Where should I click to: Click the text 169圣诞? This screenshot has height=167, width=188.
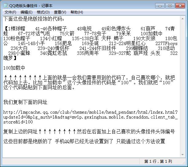pyautogui.click(x=90, y=44)
